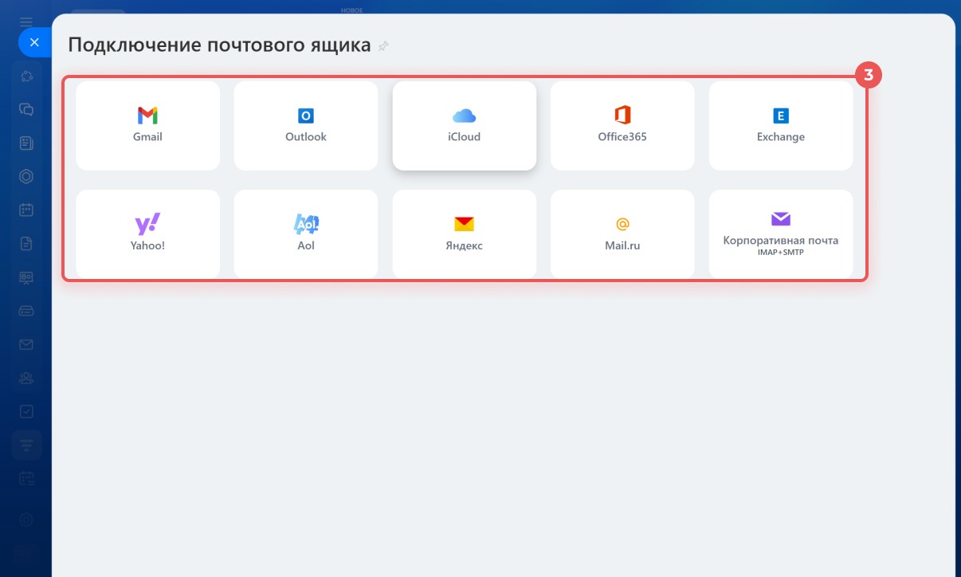Select the Exchange mail service
The width and height of the screenshot is (961, 577).
(781, 125)
